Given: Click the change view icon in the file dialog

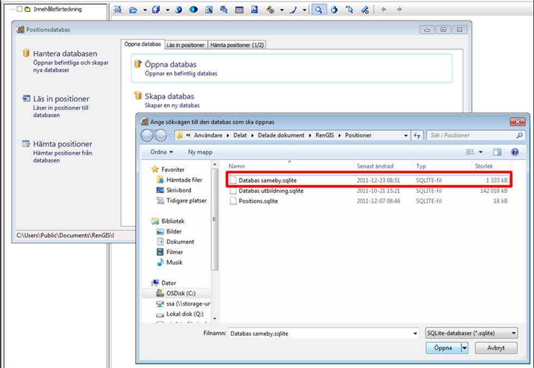Looking at the screenshot, I should [x=470, y=152].
